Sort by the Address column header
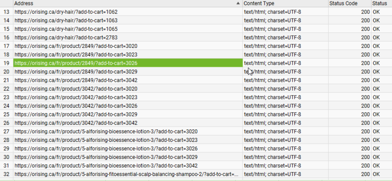The image size is (392, 181). click(128, 3)
